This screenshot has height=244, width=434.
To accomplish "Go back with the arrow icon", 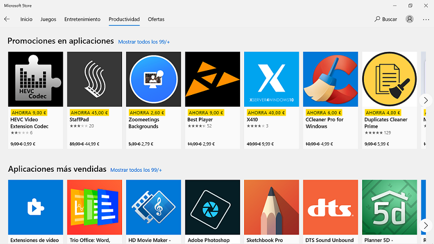I will pyautogui.click(x=7, y=19).
